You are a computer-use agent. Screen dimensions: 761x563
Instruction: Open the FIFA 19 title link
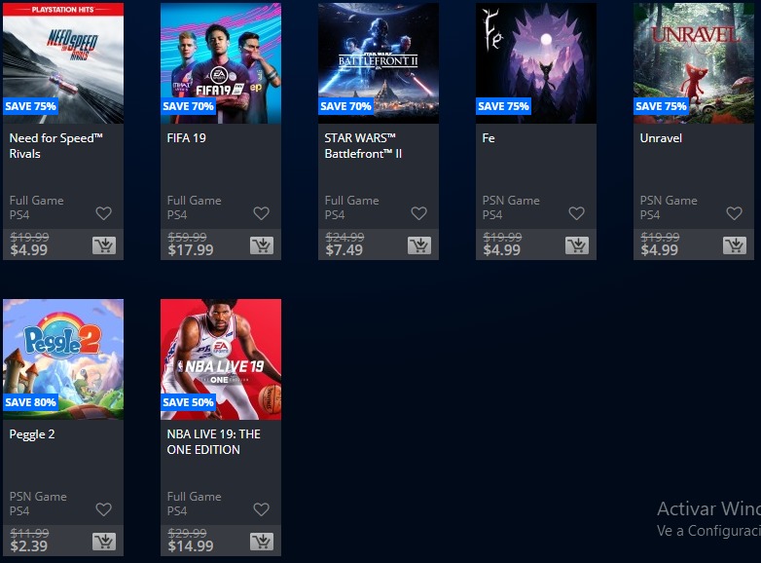point(187,138)
